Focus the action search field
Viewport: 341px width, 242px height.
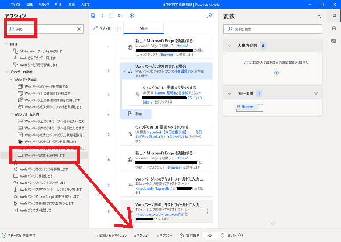tap(45, 29)
